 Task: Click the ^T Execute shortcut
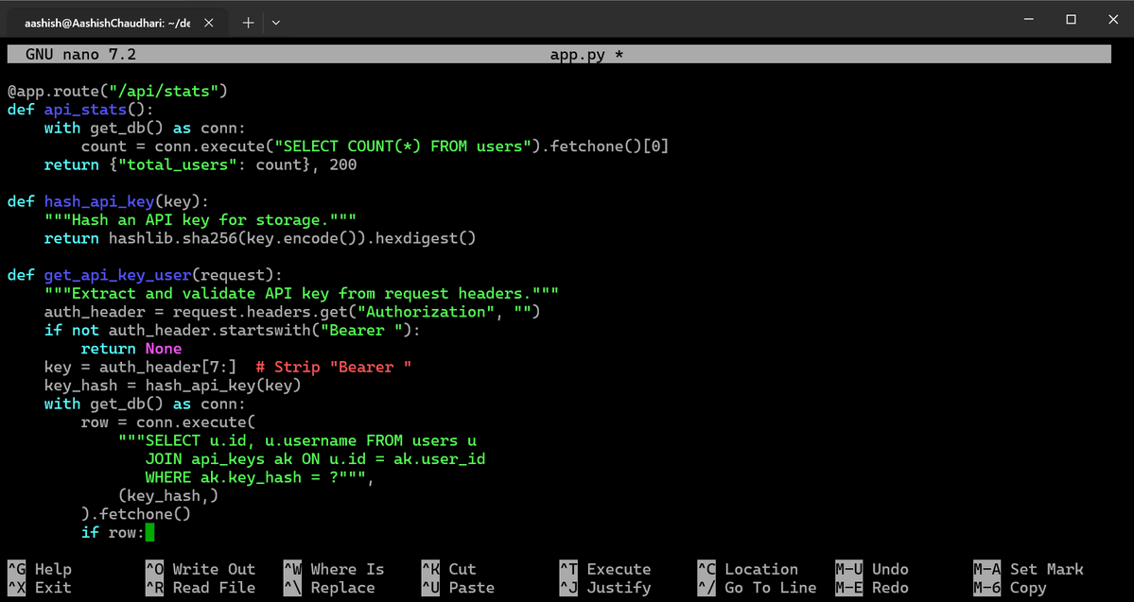[x=605, y=570]
